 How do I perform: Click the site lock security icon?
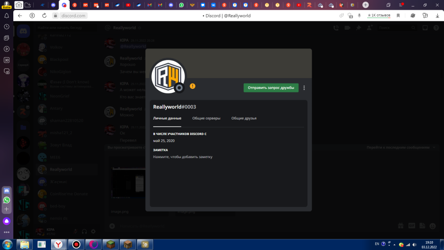(55, 16)
